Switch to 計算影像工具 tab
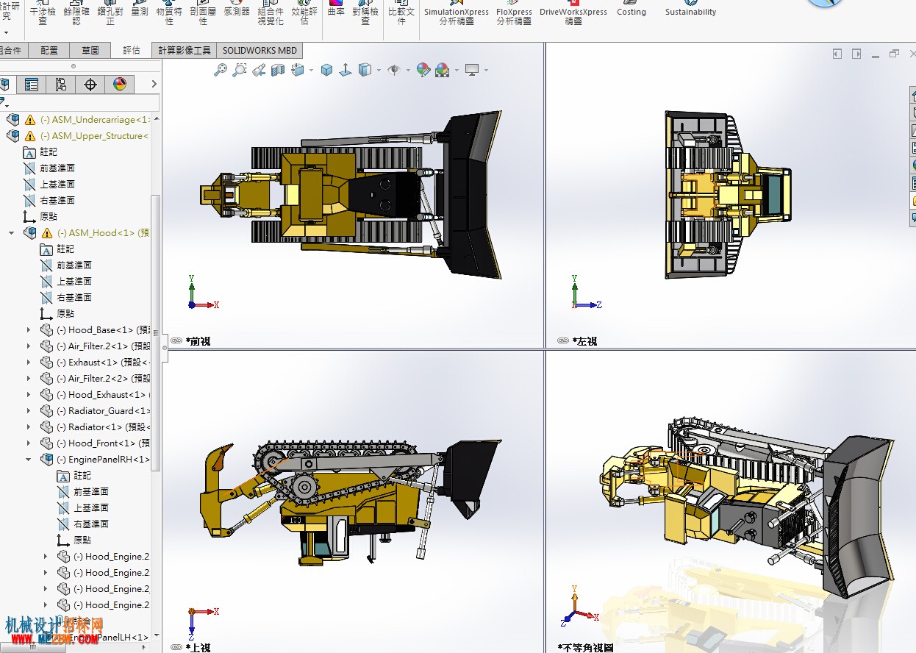 [x=185, y=50]
